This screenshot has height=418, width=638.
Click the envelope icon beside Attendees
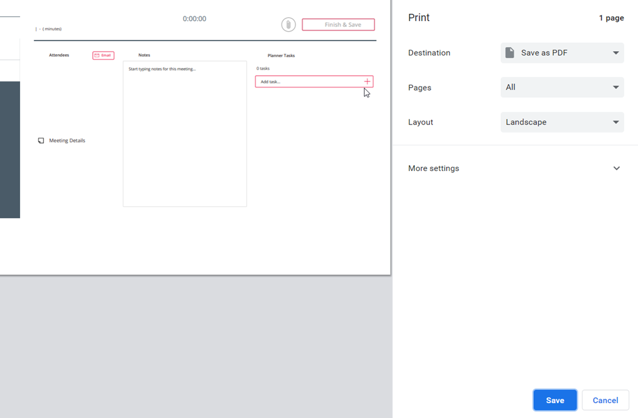point(97,55)
